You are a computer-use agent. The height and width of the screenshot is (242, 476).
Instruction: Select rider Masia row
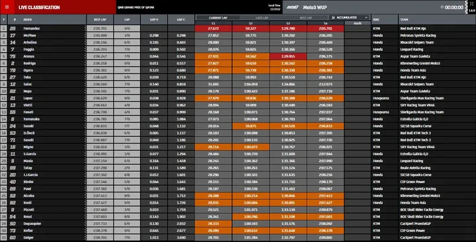(x=238, y=161)
